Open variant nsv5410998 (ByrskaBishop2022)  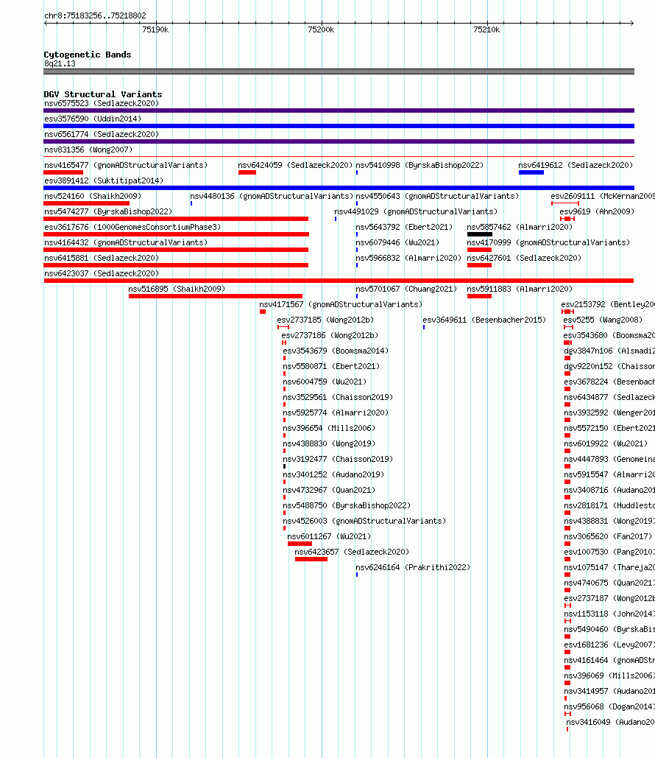pos(419,165)
